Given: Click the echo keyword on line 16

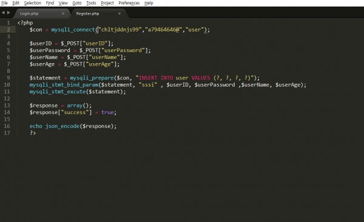Looking at the screenshot, I should point(36,126).
